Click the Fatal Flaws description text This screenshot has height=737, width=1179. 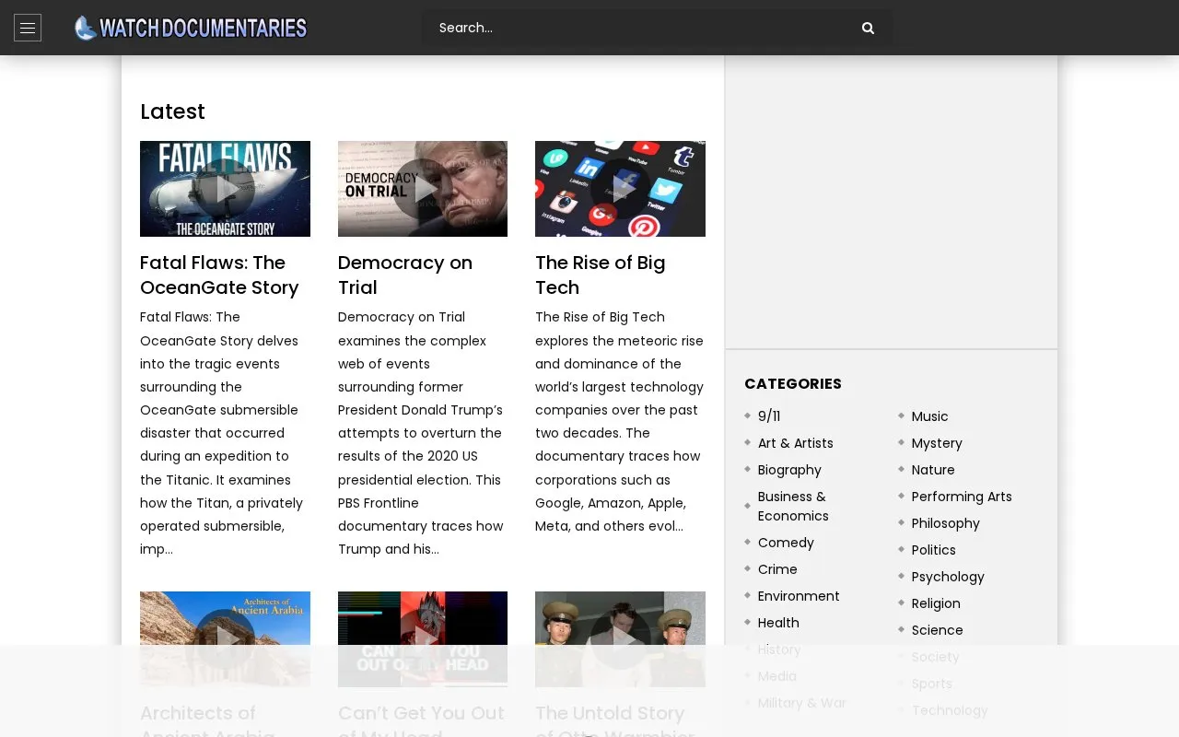[x=222, y=433]
